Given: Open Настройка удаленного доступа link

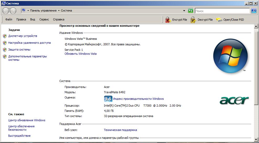Looking at the screenshot, I should [29, 43].
